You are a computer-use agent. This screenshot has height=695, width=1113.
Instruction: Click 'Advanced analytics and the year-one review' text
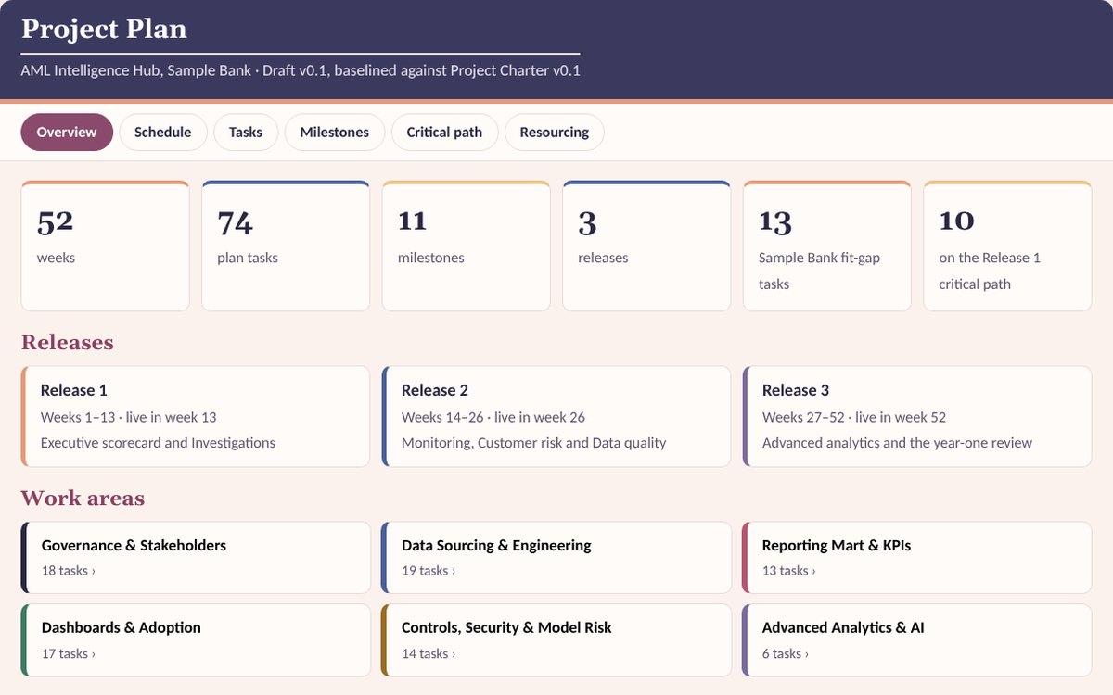897,443
